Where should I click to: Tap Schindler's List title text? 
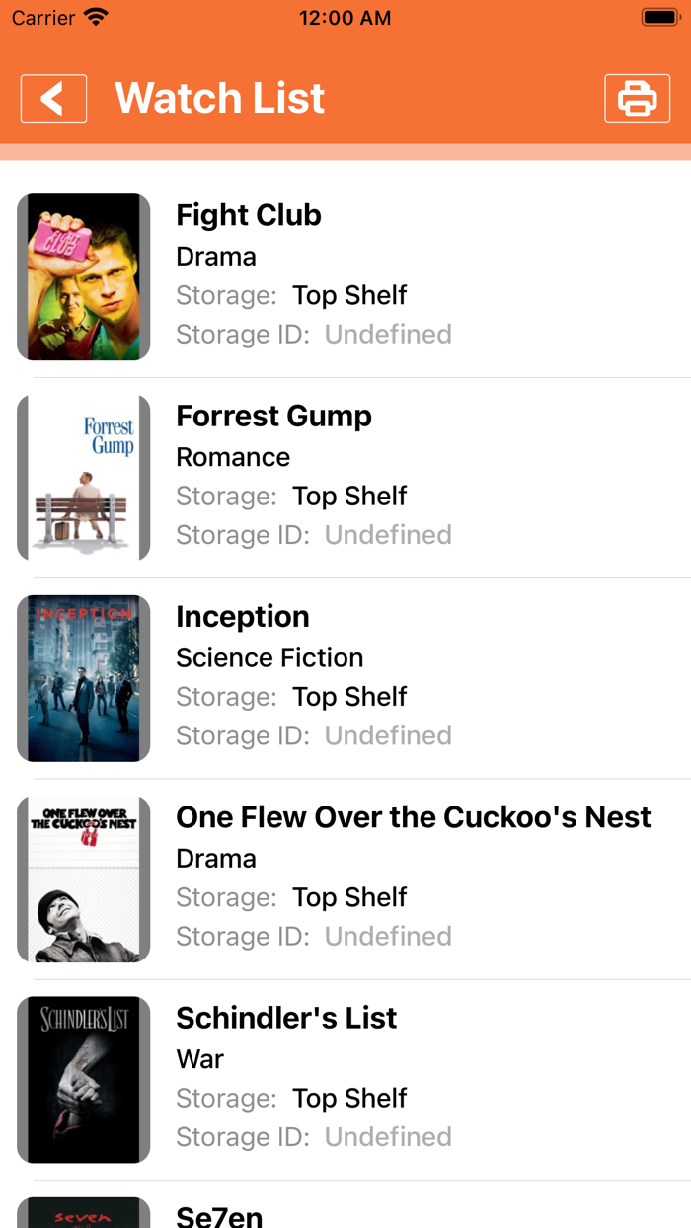coord(286,1017)
